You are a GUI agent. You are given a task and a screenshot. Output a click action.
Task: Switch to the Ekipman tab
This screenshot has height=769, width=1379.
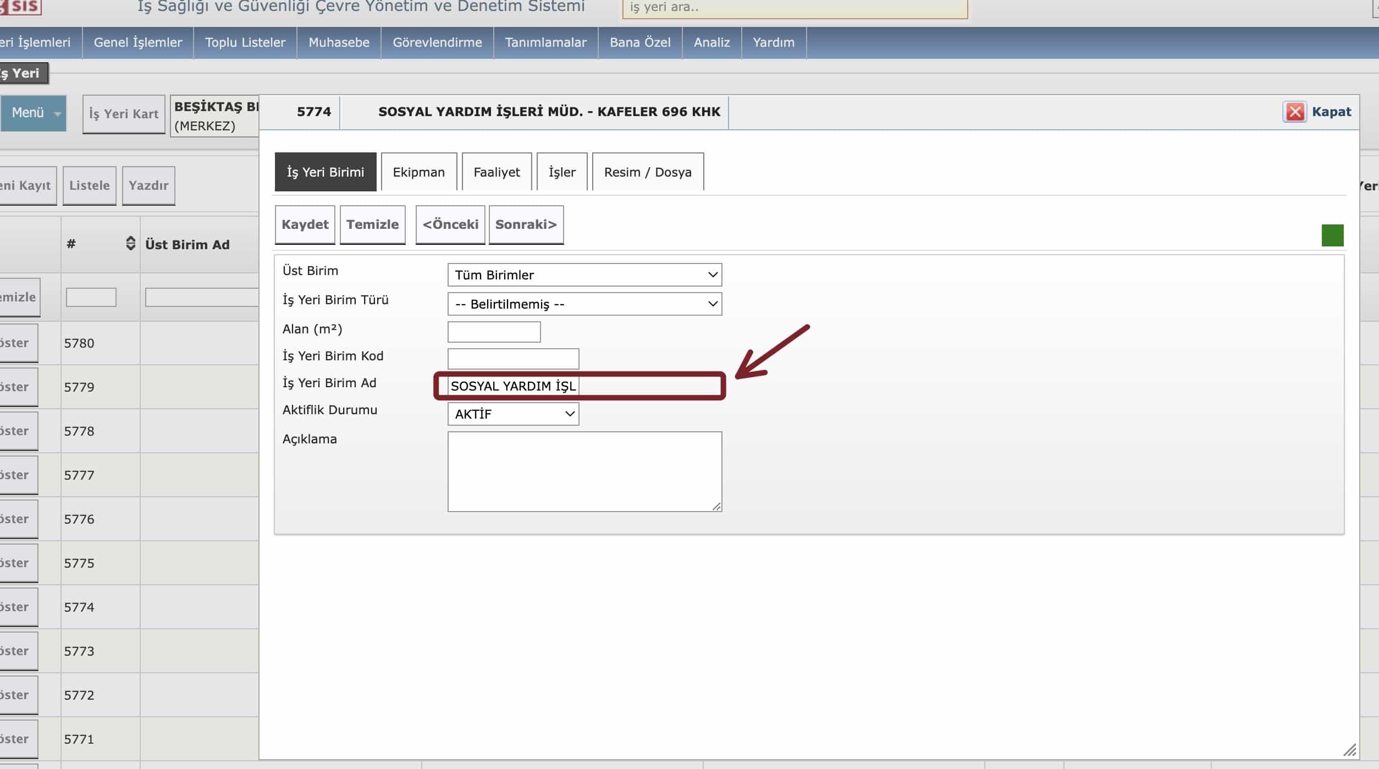[418, 172]
